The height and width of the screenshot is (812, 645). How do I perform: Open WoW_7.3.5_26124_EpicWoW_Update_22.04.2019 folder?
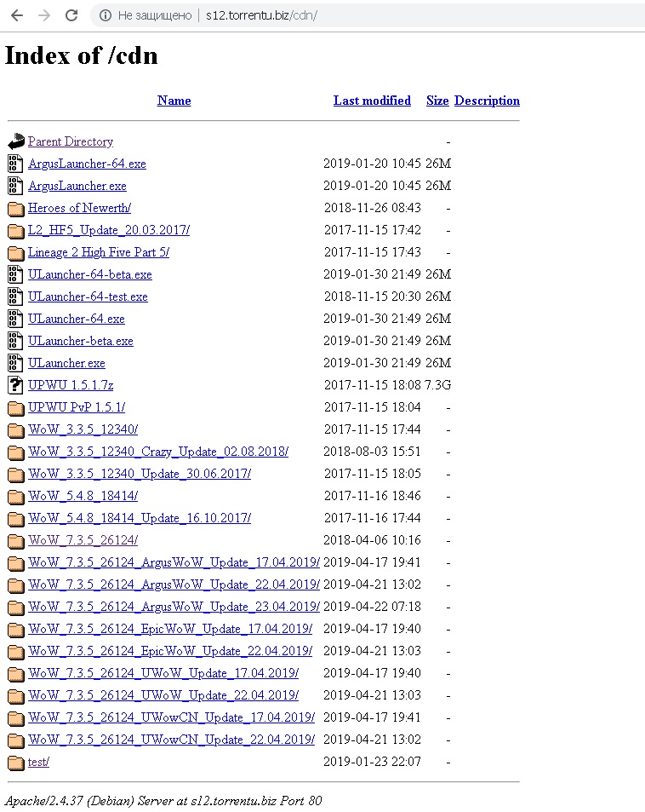tap(170, 651)
